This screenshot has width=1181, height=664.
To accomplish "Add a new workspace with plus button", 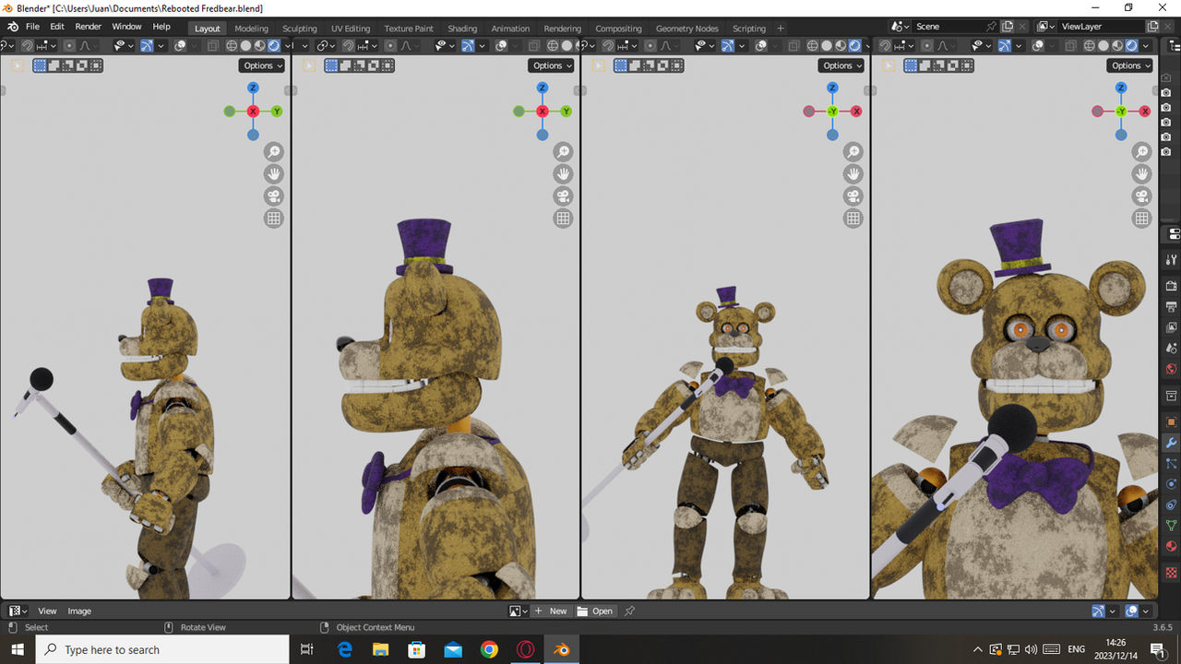I will pos(781,29).
